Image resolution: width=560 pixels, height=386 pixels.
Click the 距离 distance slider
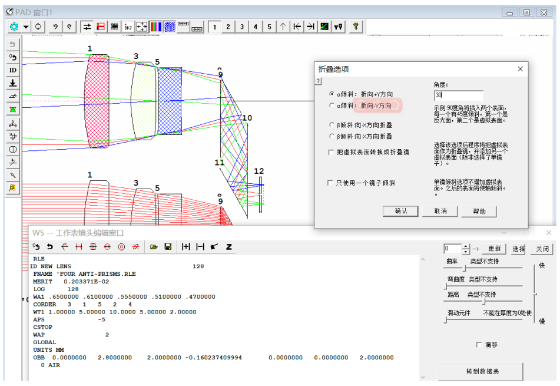pyautogui.click(x=483, y=301)
